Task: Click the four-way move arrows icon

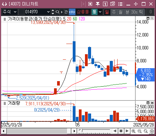Action: (136, 4)
